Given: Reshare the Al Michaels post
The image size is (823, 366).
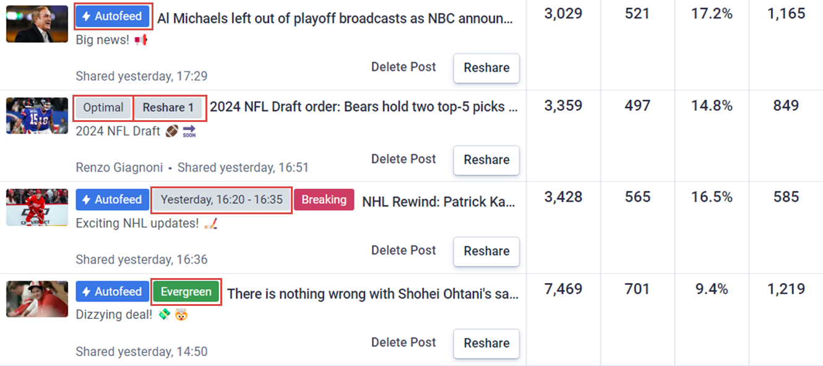Looking at the screenshot, I should 486,68.
